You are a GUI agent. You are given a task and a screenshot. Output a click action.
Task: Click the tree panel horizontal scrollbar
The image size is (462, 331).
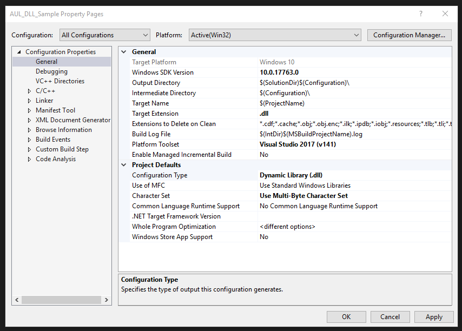point(61,300)
